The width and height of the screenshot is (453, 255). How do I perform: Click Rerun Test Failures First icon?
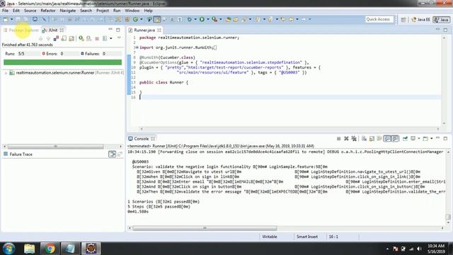point(89,38)
